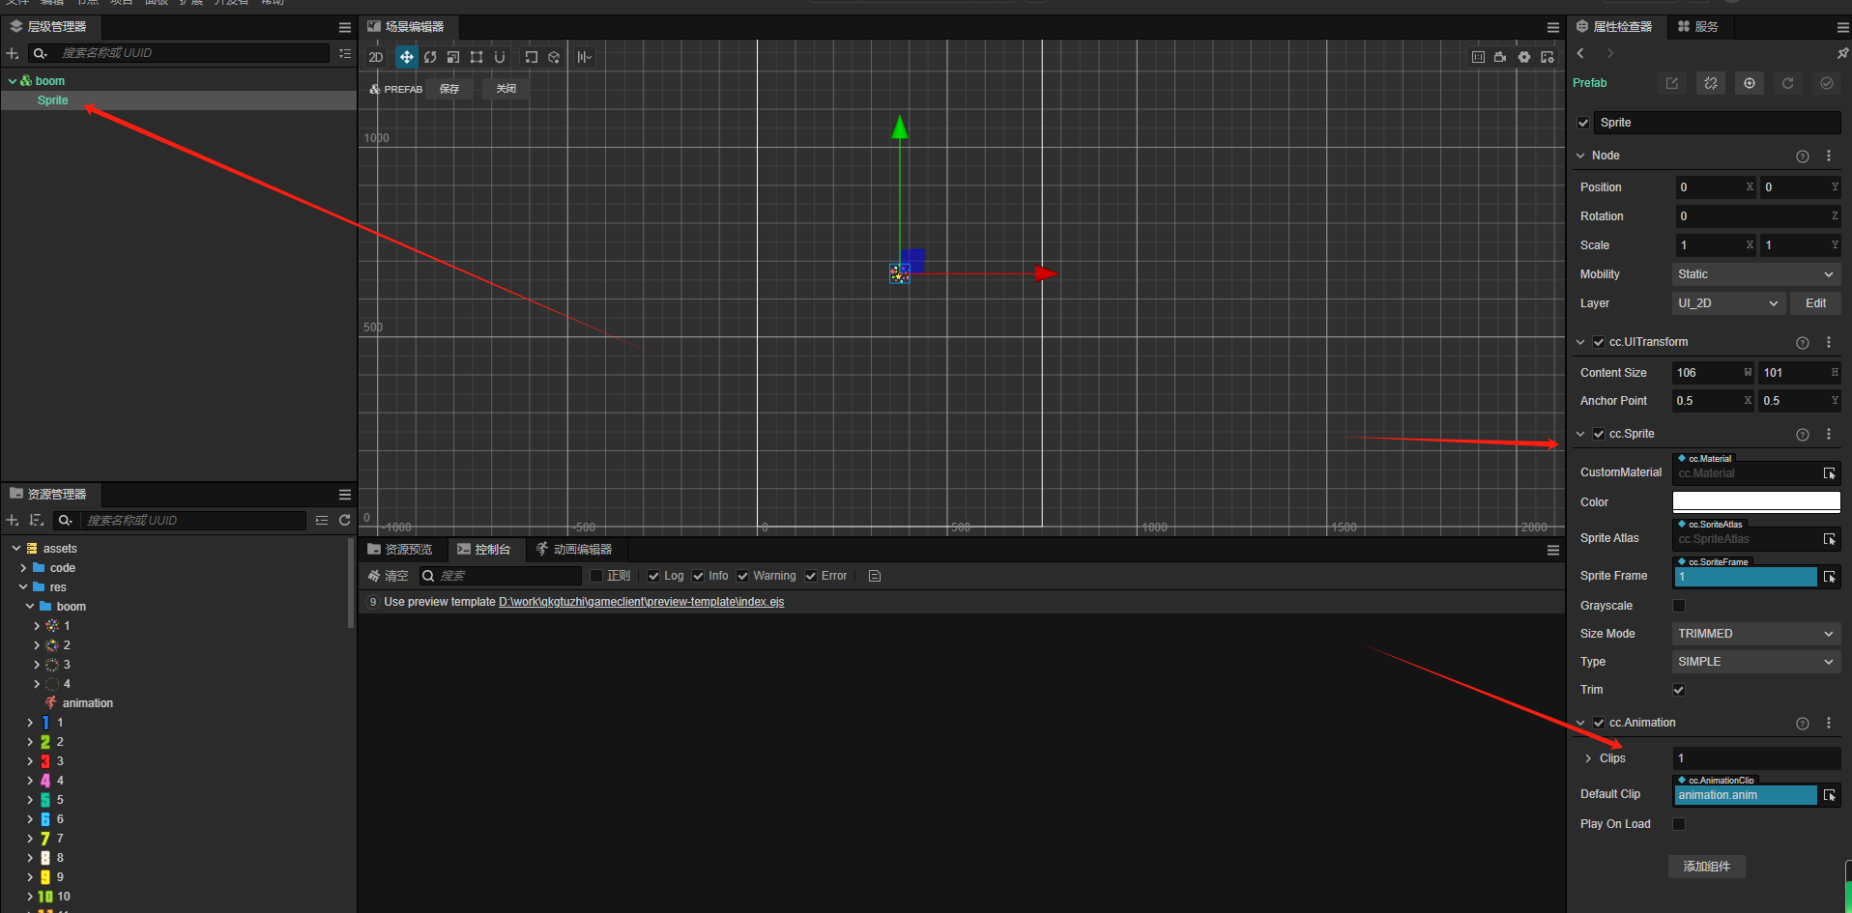Switch to the 资源预览 tab
Screen dimensions: 1852x913
click(400, 550)
